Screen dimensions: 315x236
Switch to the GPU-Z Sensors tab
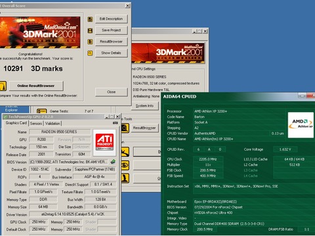pos(36,123)
